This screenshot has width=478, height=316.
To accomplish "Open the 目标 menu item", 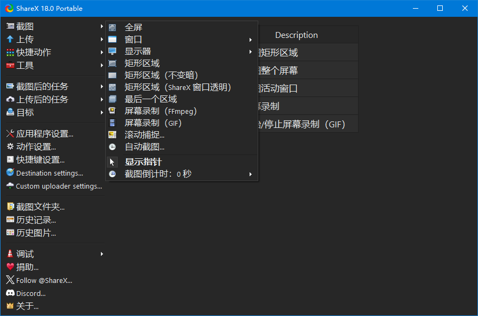I will point(55,112).
